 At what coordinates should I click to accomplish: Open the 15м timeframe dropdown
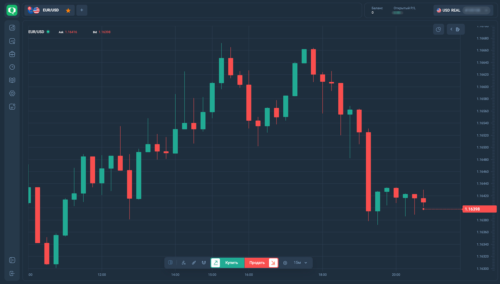tap(300, 263)
